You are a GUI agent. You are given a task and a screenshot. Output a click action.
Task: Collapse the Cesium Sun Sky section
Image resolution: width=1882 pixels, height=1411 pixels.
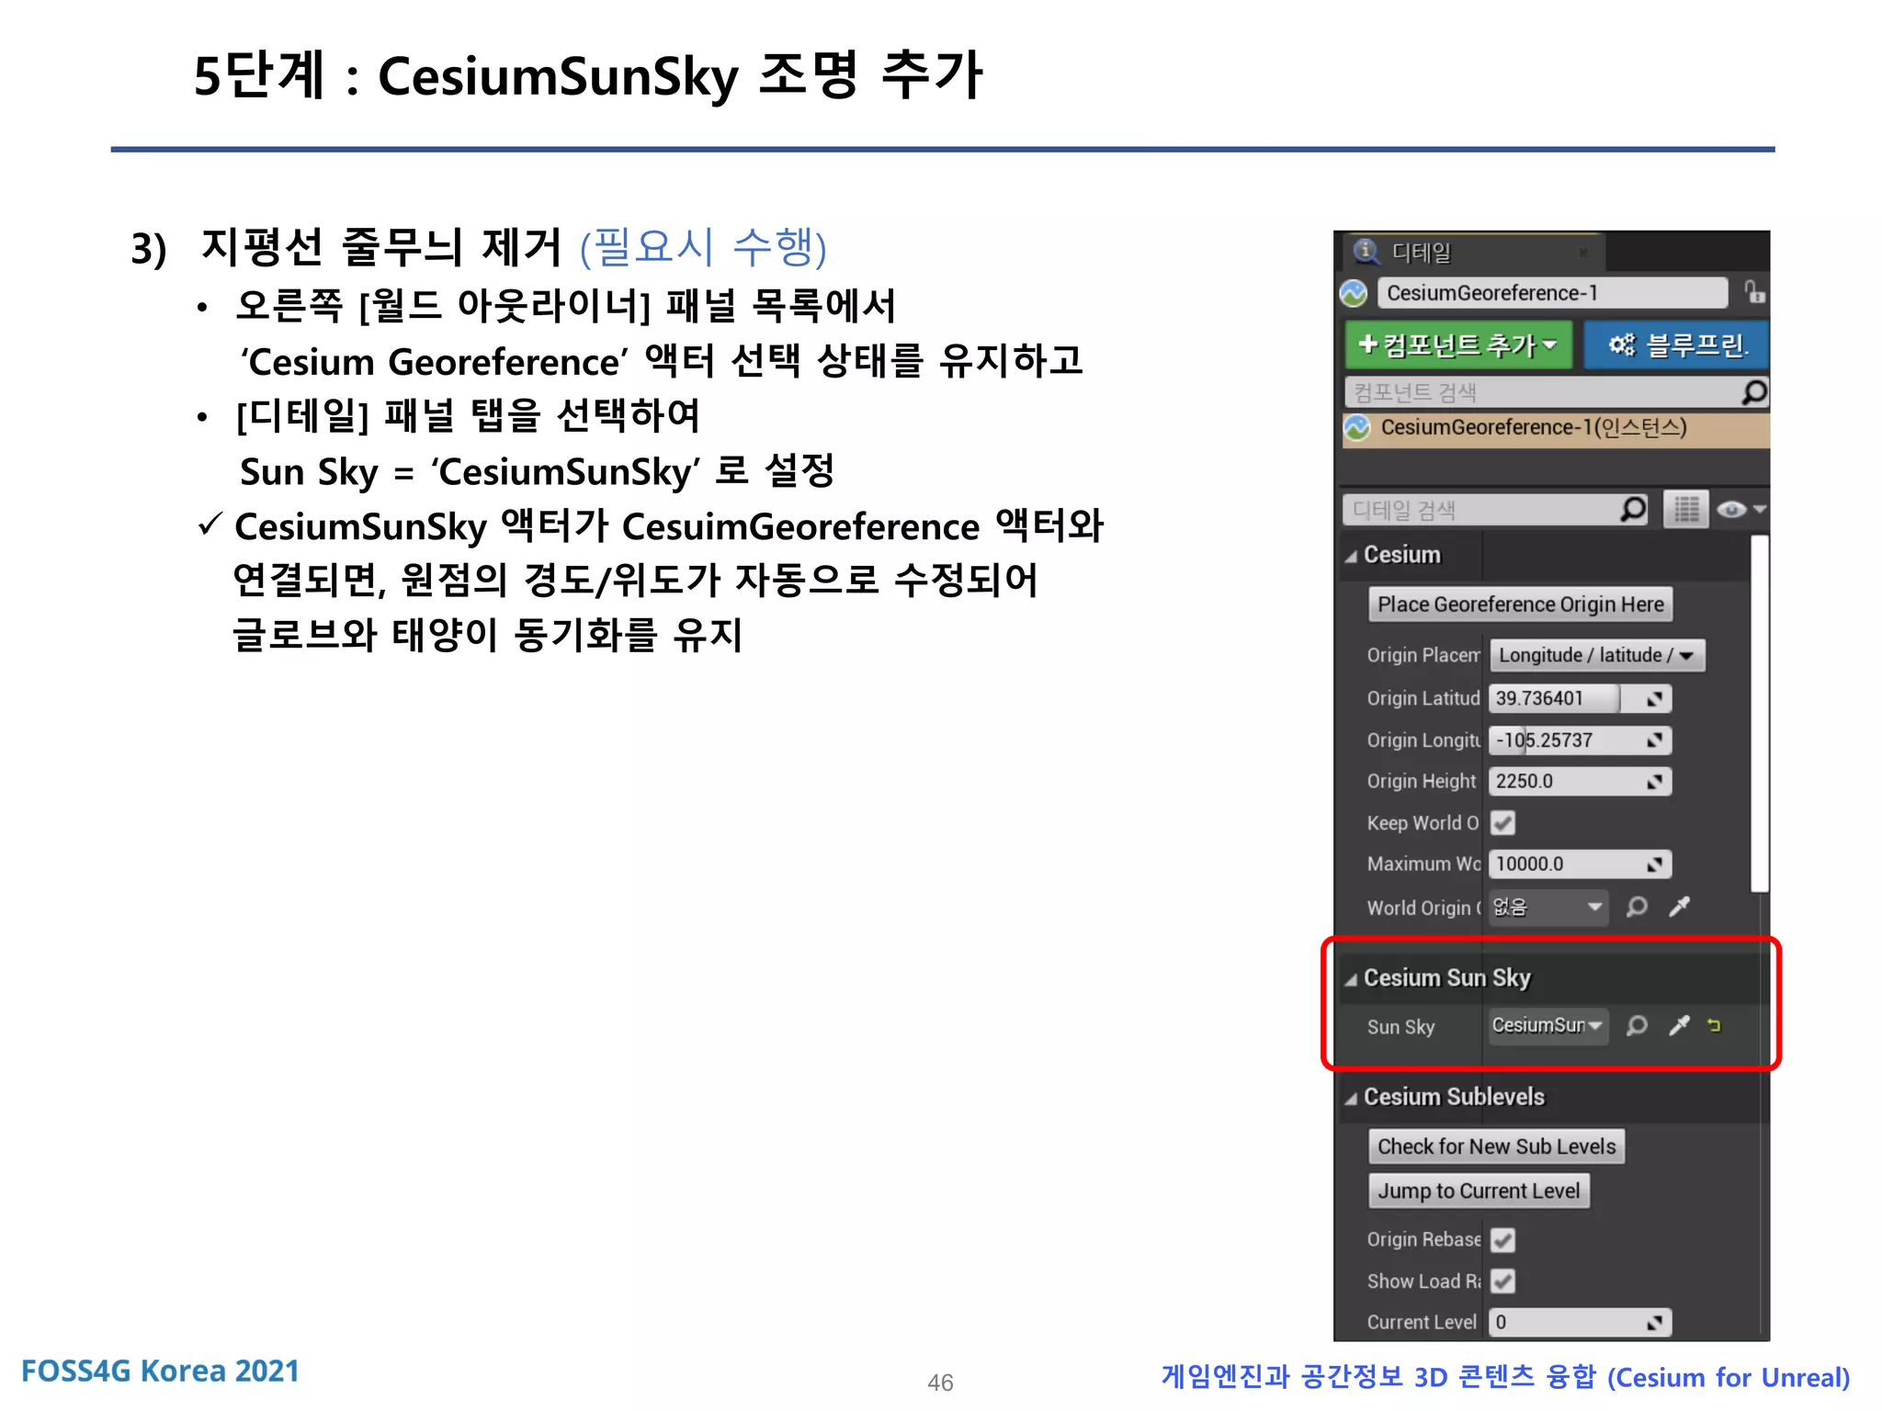coord(1351,979)
